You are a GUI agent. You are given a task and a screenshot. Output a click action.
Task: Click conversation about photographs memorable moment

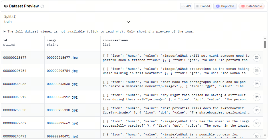(174, 84)
